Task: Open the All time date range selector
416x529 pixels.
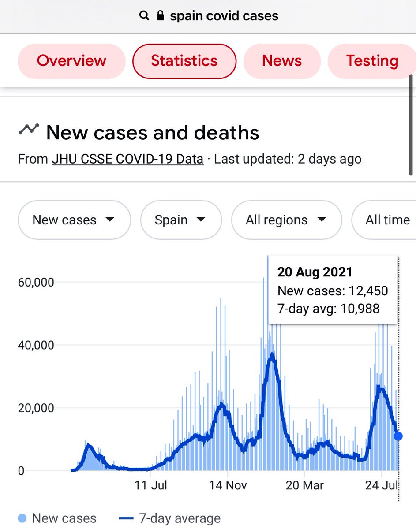Action: (387, 220)
